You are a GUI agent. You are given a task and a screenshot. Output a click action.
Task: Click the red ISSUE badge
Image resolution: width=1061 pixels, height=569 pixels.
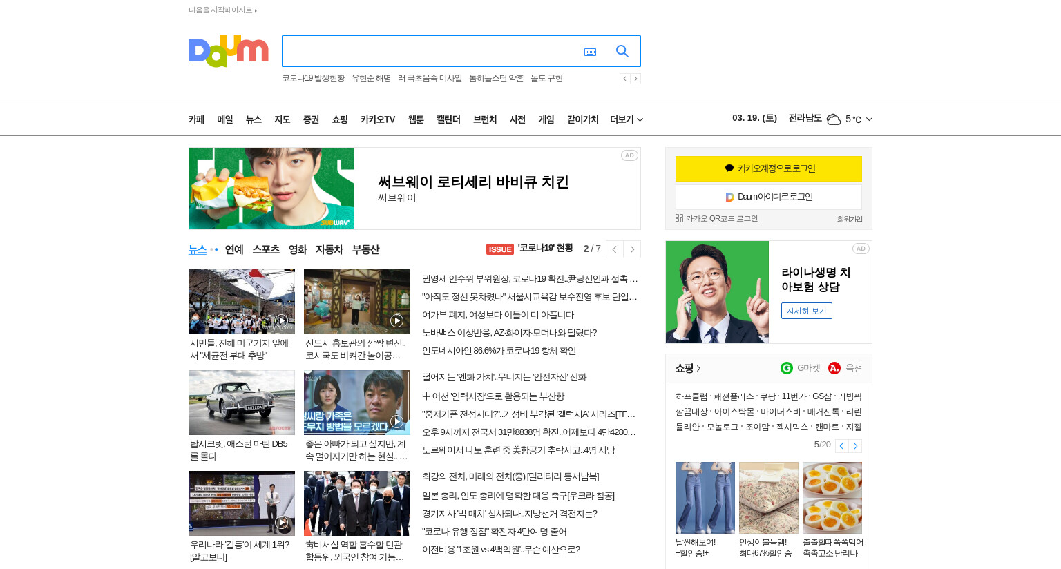click(x=500, y=249)
